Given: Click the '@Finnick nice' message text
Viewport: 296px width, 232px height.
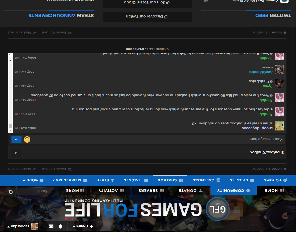Looking at the screenshot, I should [x=260, y=81].
